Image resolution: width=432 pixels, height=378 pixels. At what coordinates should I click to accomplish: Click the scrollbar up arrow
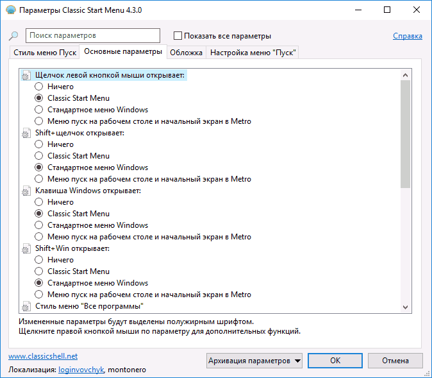point(405,75)
